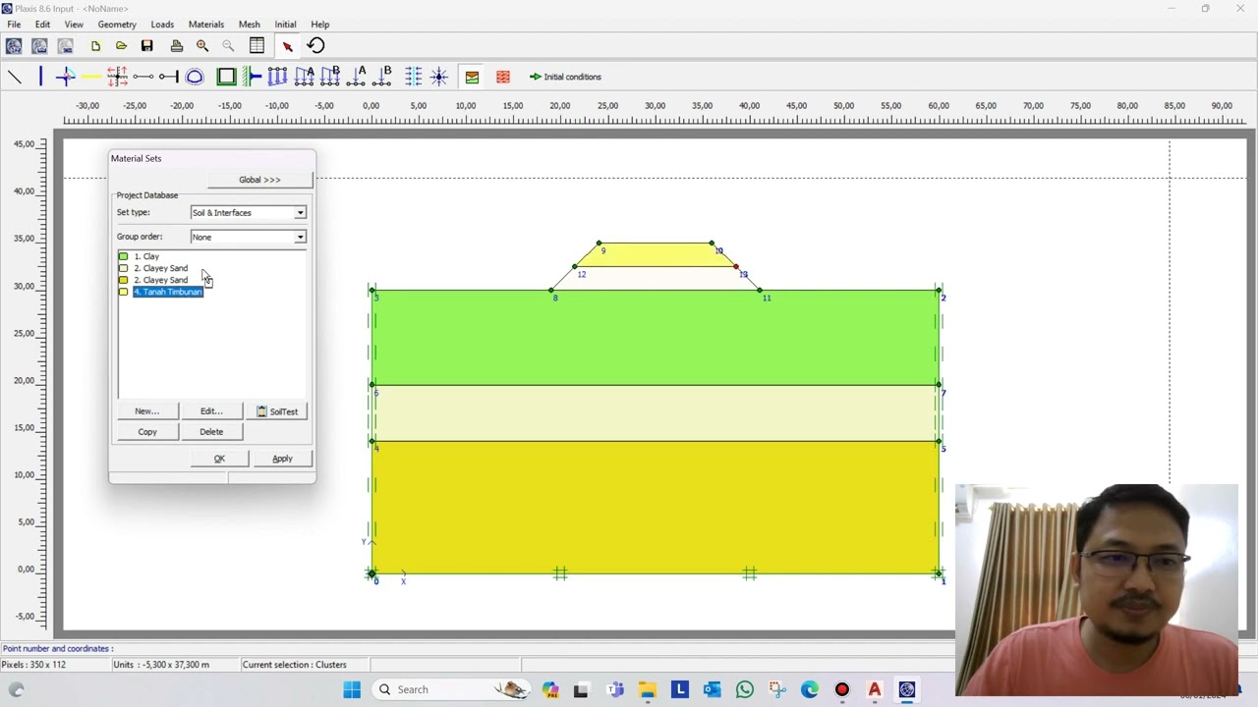Go to Initial conditions

pyautogui.click(x=565, y=77)
